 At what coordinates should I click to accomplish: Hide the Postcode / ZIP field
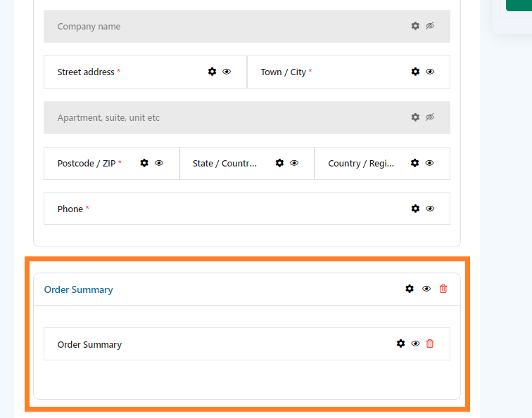[159, 163]
